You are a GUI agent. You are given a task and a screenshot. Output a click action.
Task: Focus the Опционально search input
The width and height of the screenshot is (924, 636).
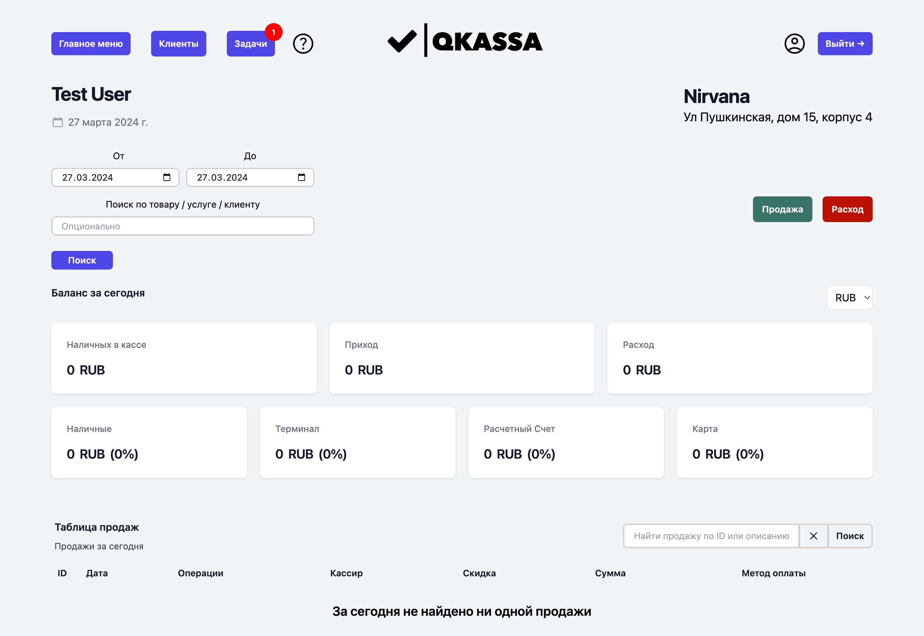(183, 226)
